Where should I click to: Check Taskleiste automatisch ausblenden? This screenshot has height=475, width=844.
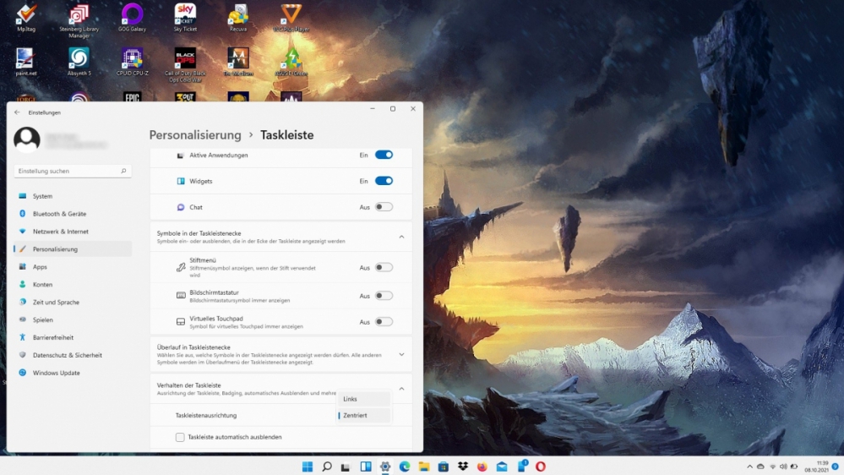[x=180, y=437]
